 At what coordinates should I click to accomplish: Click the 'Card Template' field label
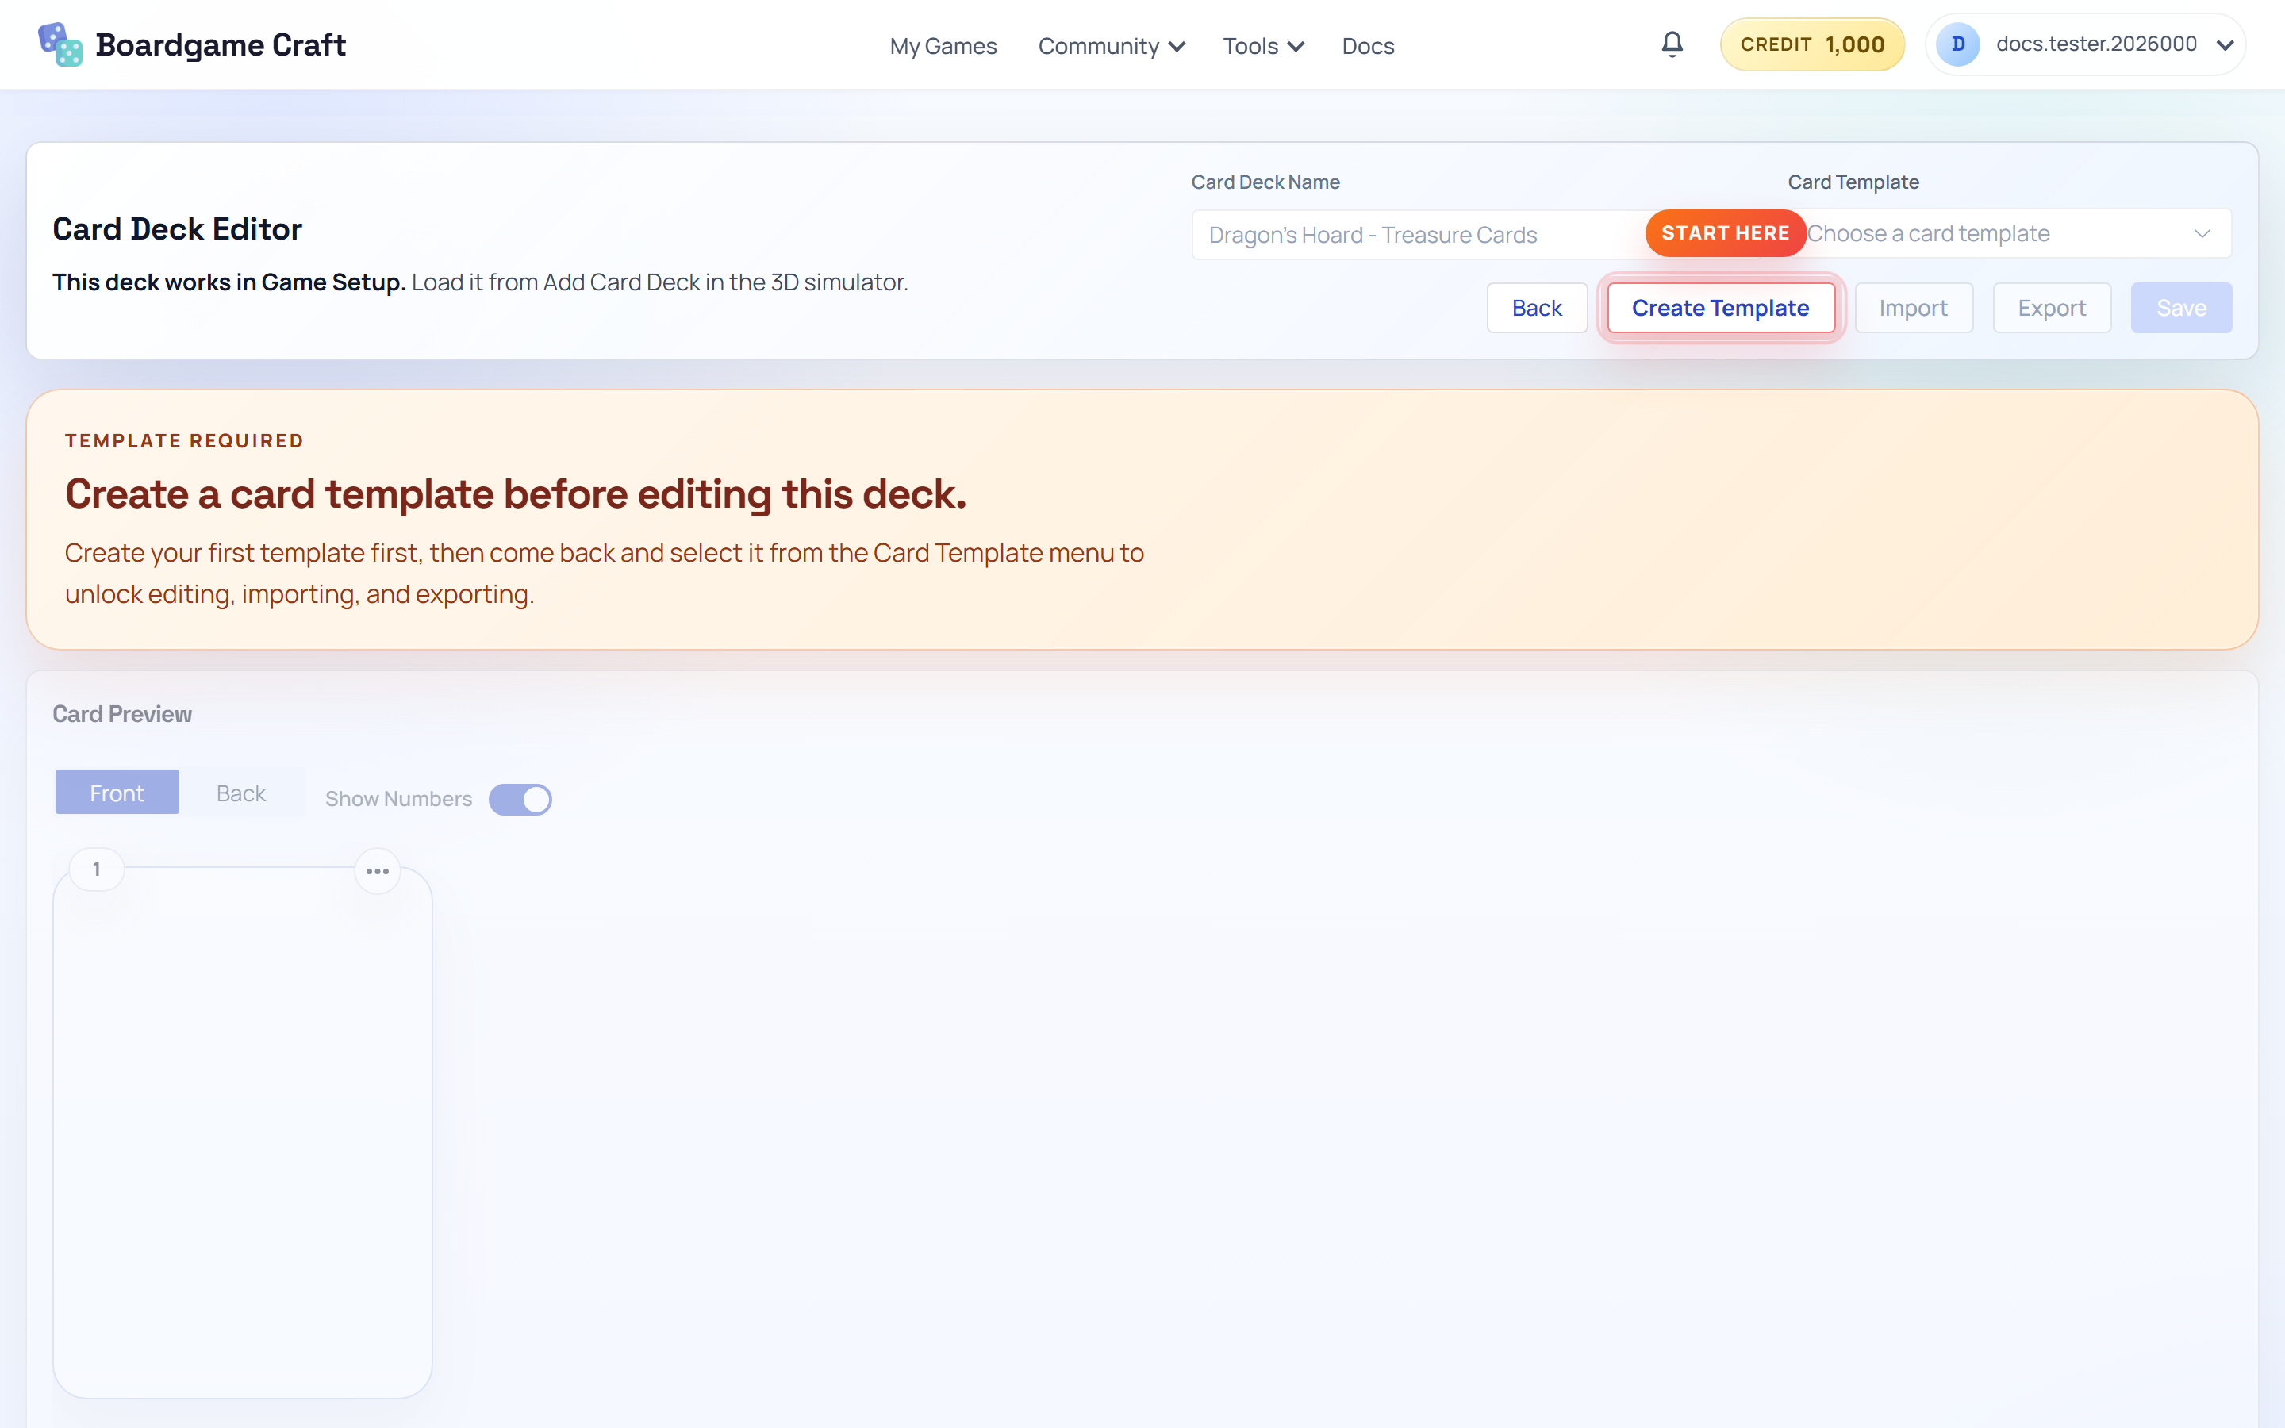(1853, 182)
